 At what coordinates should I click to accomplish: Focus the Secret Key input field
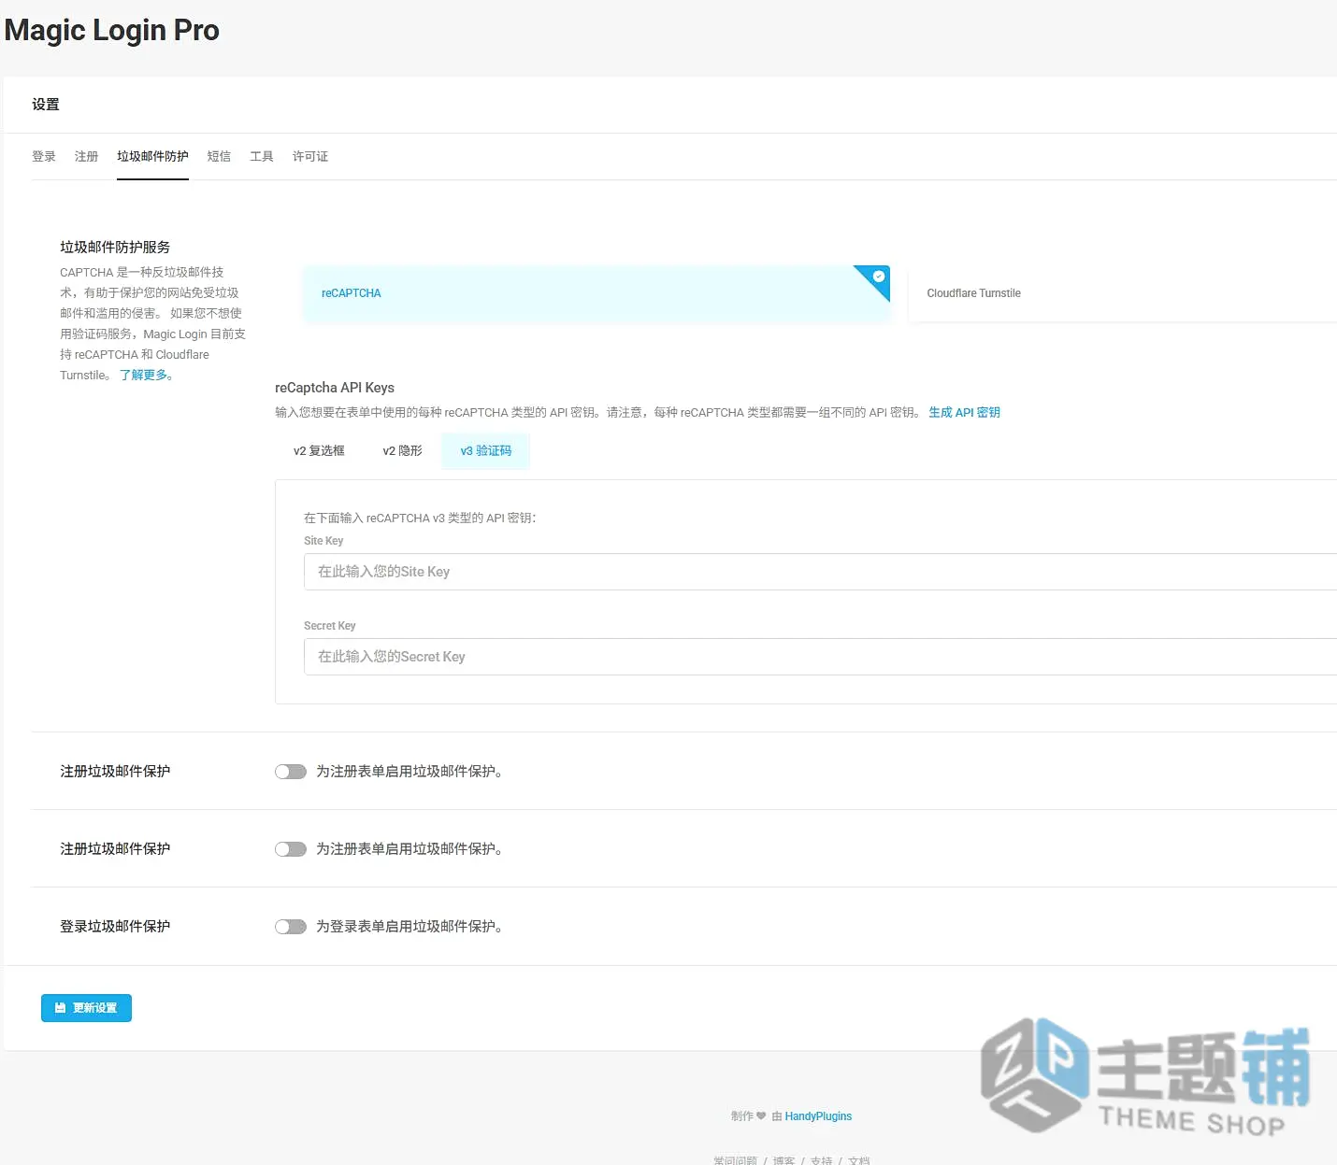820,657
